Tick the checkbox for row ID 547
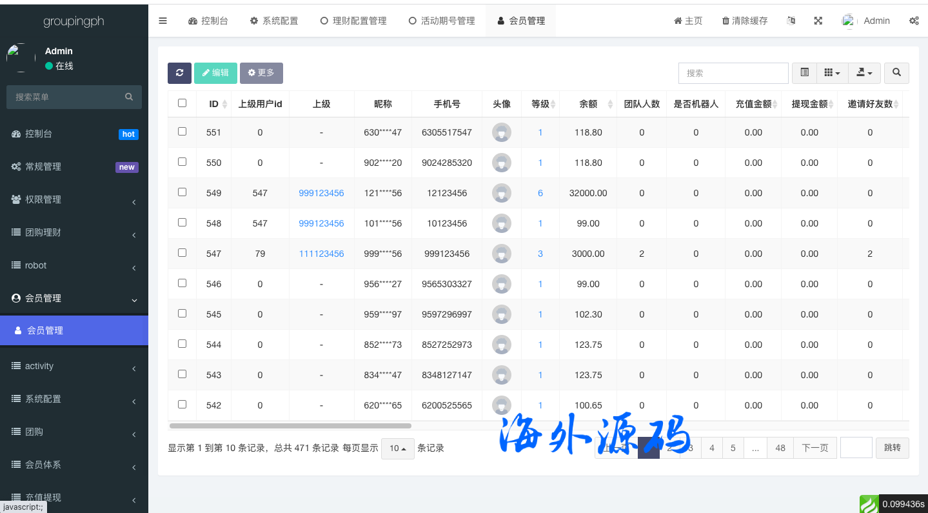Image resolution: width=928 pixels, height=513 pixels. tap(182, 253)
